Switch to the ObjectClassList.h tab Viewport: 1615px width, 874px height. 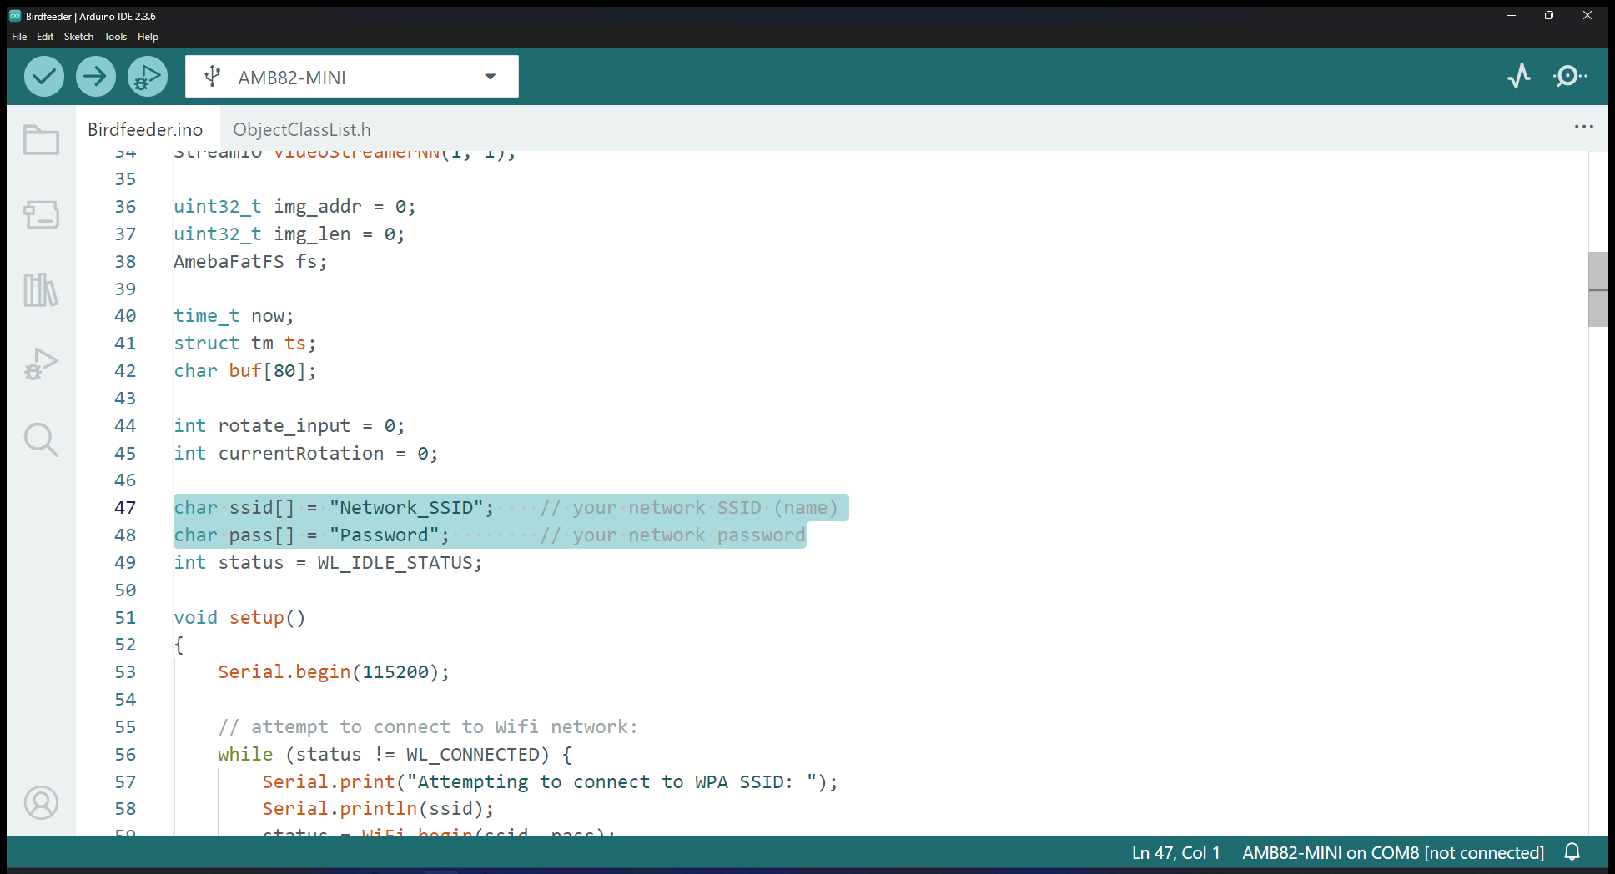click(x=301, y=129)
